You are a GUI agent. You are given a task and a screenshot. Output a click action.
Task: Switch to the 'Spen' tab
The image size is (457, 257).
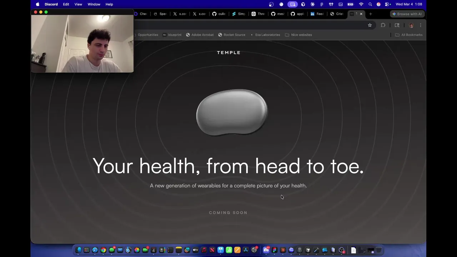(x=160, y=14)
